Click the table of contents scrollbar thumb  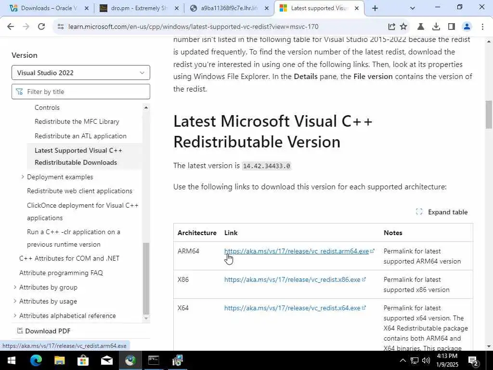tap(146, 278)
